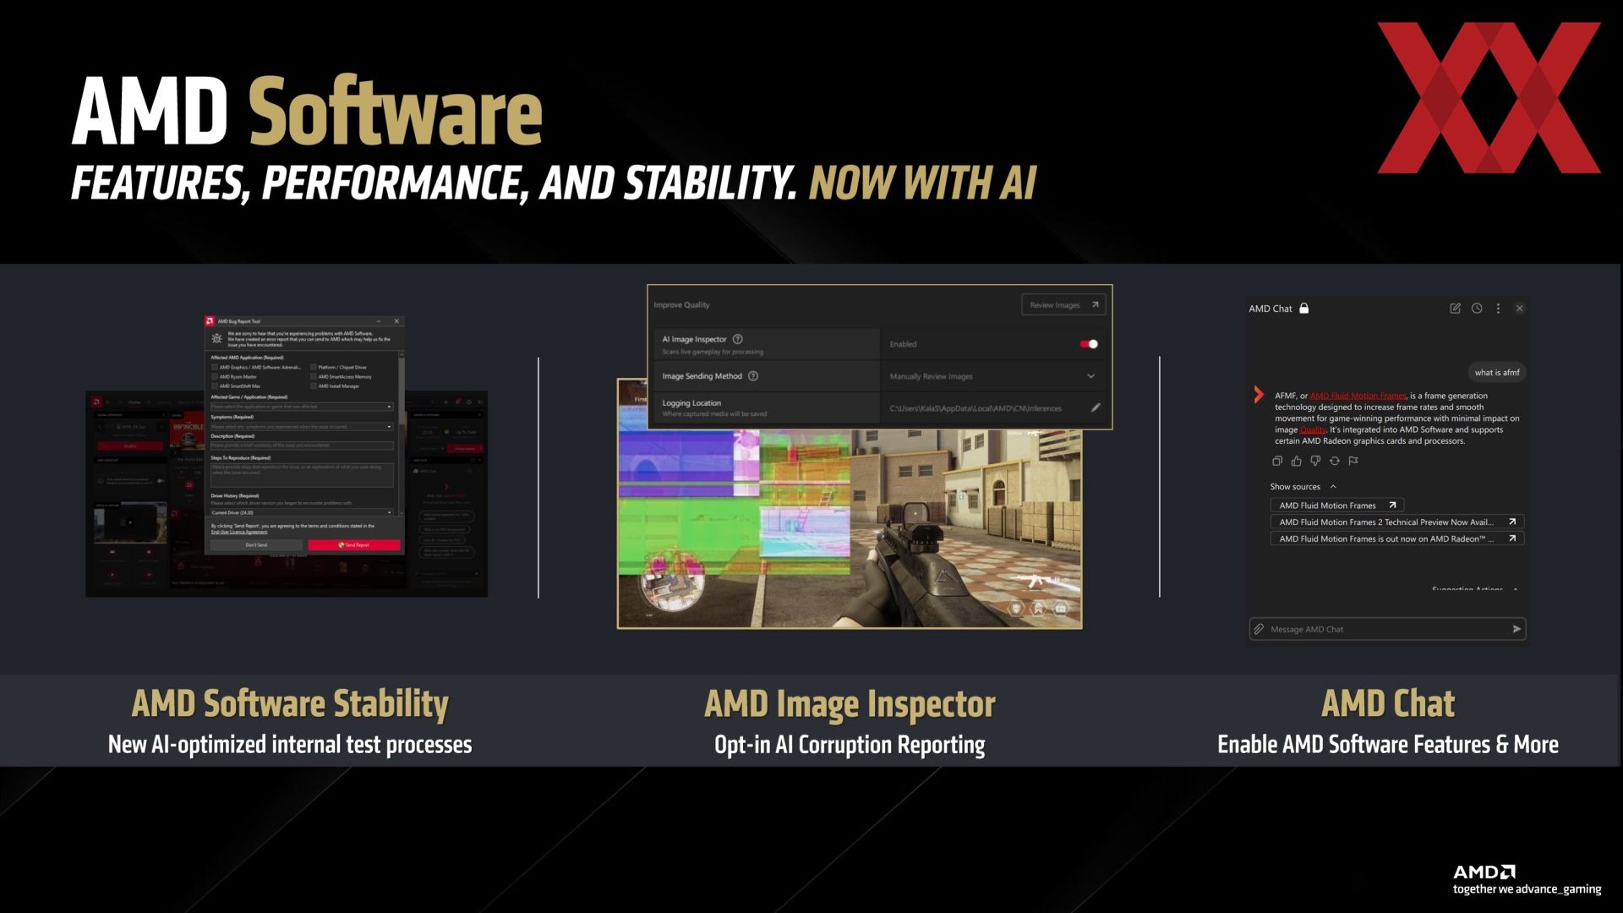Click the lock icon beside AMD Chat title
The height and width of the screenshot is (913, 1623).
(1304, 308)
